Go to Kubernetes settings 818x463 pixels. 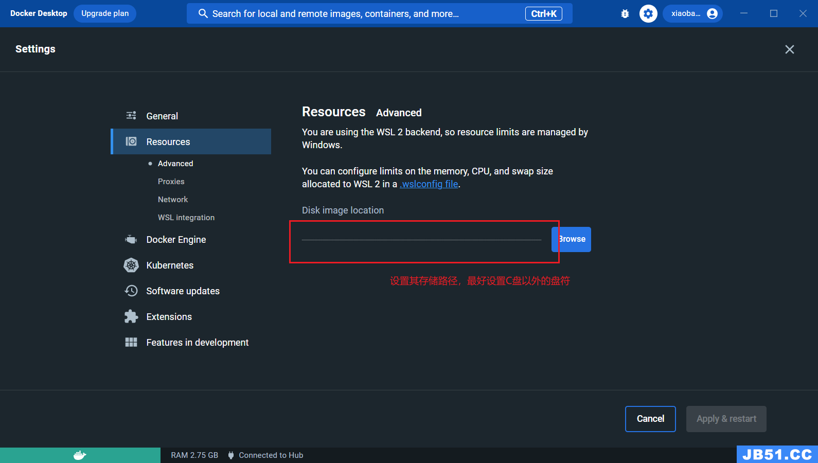191,265
